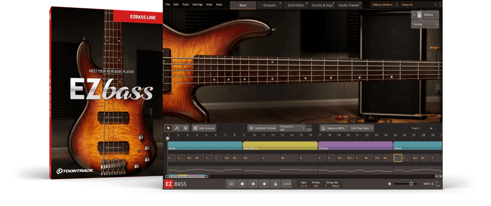Image resolution: width=491 pixels, height=206 pixels.
Task: Detach Audio Tracker tab pop-out icon
Action: (360, 3)
